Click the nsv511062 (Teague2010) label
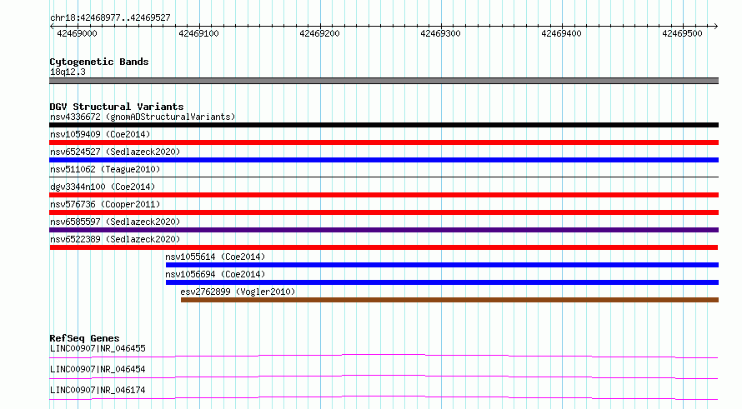This screenshot has height=409, width=742. tap(105, 169)
